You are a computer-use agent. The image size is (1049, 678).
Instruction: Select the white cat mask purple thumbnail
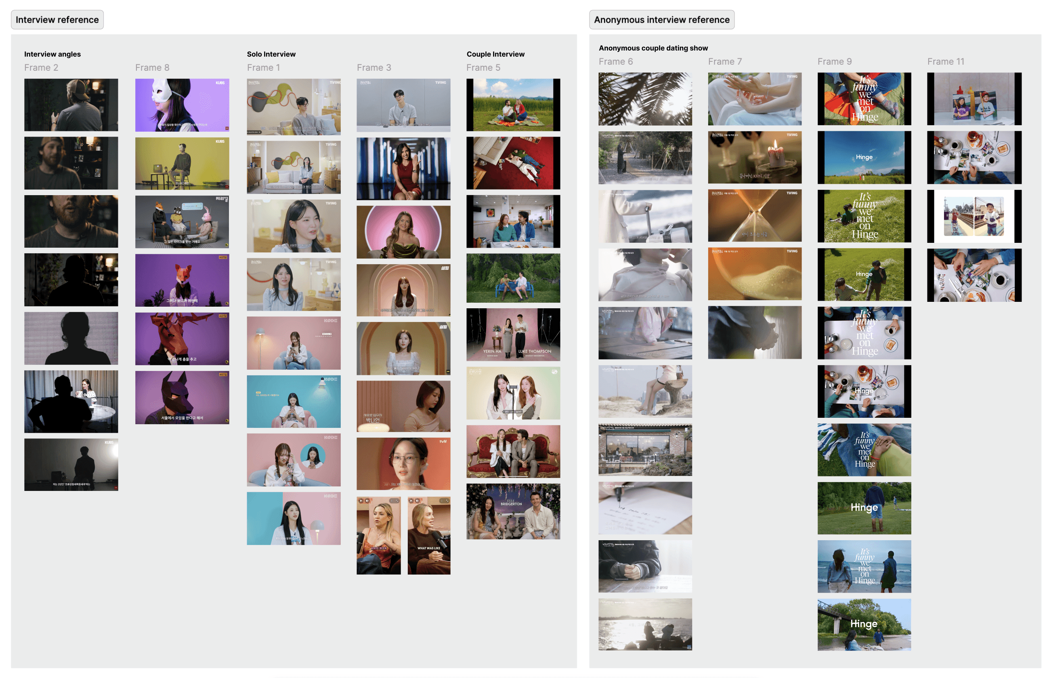182,105
